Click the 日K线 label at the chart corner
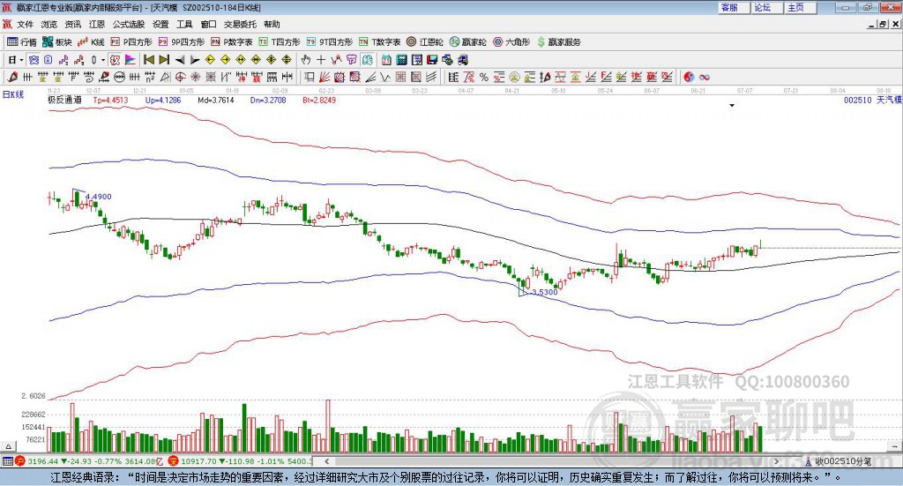 click(13, 94)
